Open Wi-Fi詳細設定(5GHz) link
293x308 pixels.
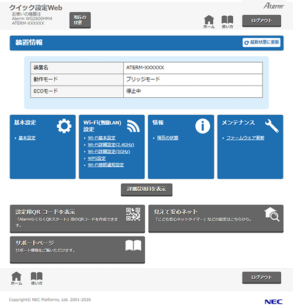[109, 152]
